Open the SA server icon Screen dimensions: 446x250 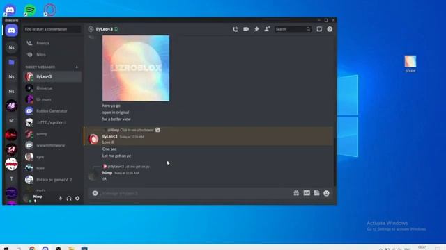point(11,149)
